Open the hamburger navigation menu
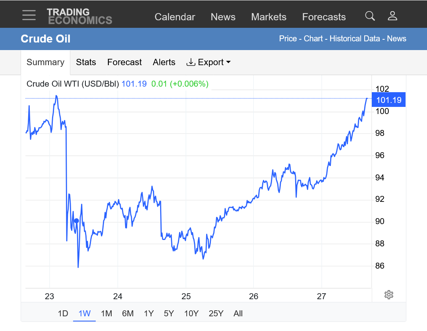The width and height of the screenshot is (427, 331). (x=29, y=15)
